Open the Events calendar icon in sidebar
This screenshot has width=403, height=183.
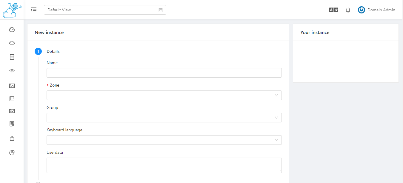[12, 111]
